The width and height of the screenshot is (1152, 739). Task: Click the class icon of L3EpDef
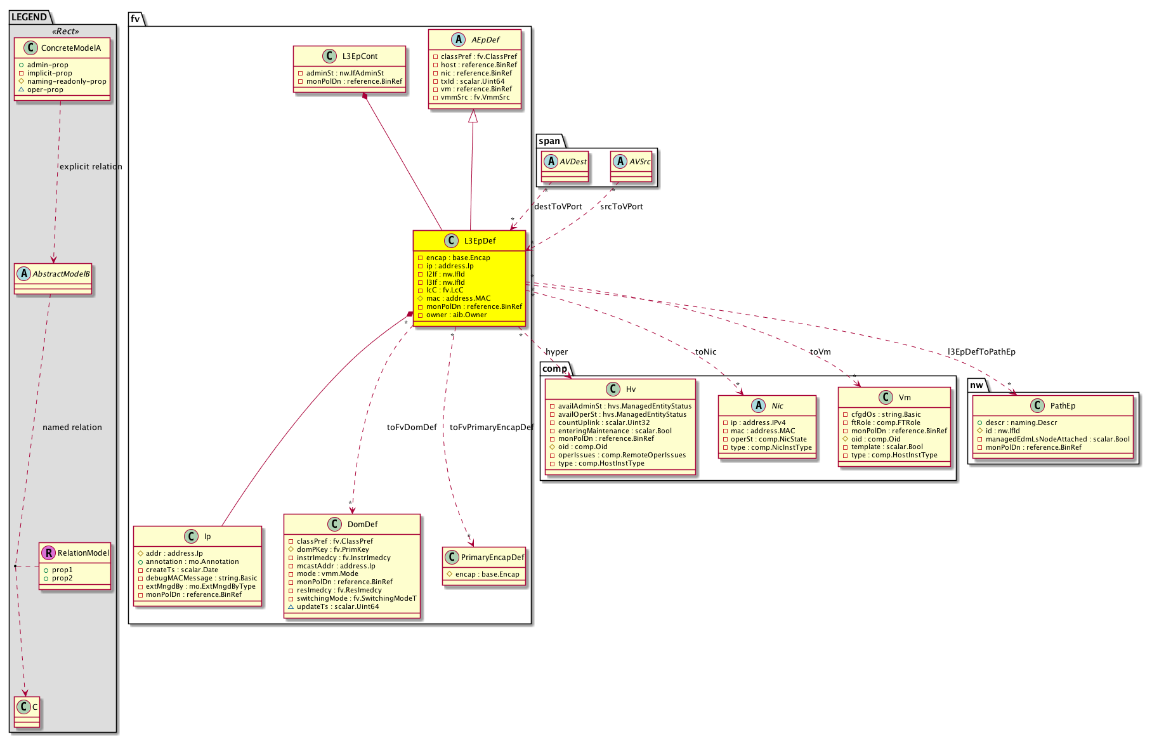[x=451, y=240]
